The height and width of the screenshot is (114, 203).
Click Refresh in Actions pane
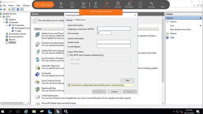[173, 34]
